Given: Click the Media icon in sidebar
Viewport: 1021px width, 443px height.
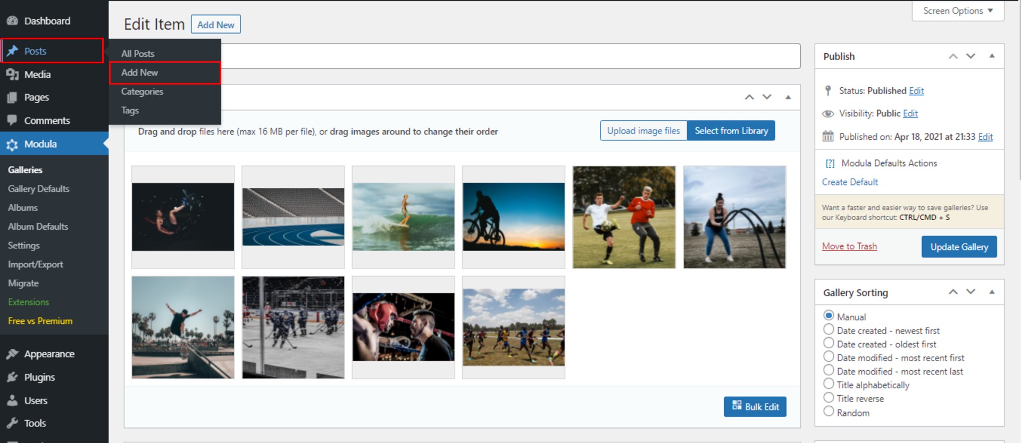Looking at the screenshot, I should coord(12,74).
